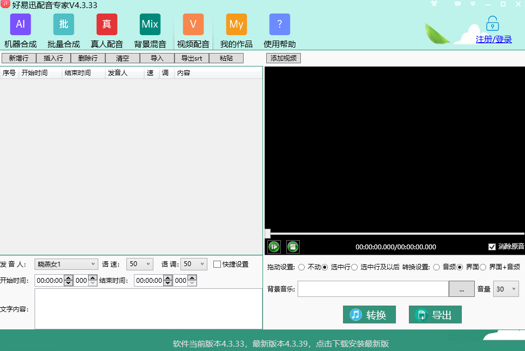Open the My 我的作品 icon
This screenshot has height=351, width=525.
(x=236, y=25)
